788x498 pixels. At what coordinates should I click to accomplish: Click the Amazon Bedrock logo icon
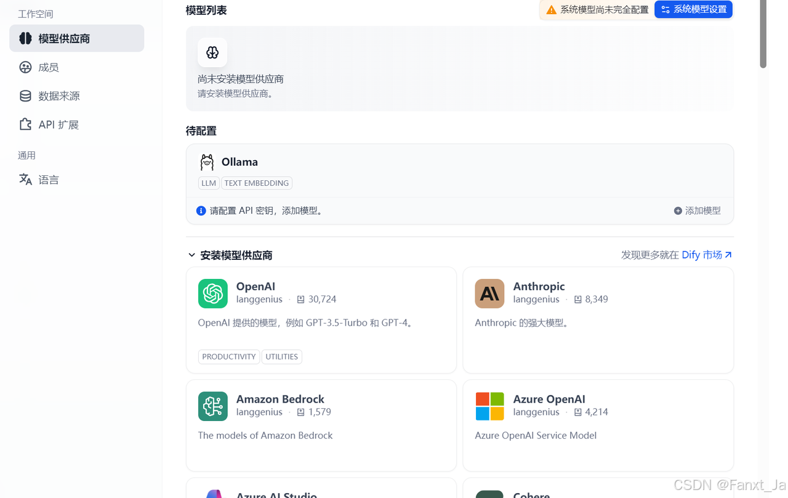click(x=213, y=406)
